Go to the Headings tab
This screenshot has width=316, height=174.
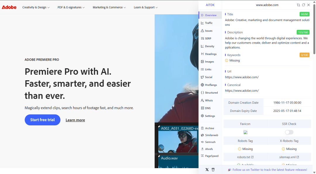[x=210, y=54]
